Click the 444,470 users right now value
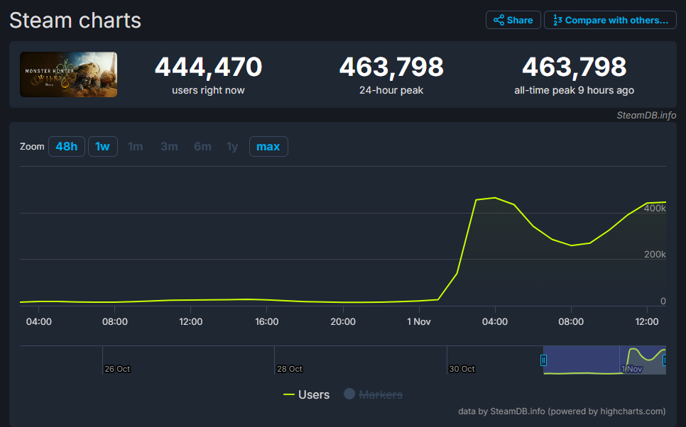 click(x=208, y=67)
